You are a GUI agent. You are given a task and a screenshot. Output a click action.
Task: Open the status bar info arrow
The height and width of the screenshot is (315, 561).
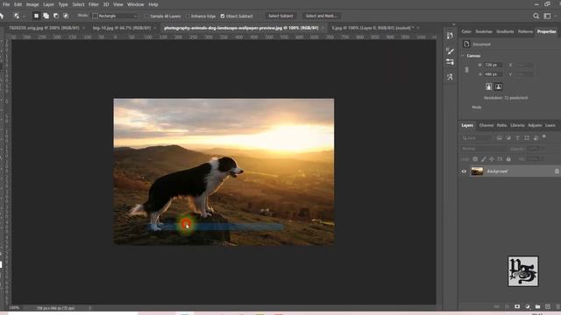coord(89,308)
